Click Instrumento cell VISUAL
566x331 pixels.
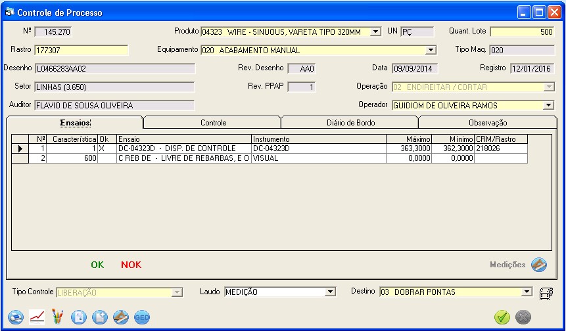tap(319, 158)
